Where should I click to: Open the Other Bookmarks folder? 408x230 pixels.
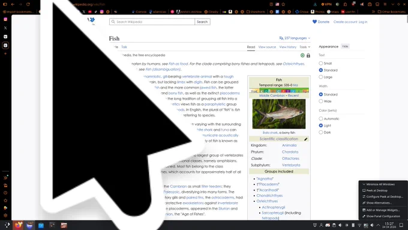click(391, 12)
